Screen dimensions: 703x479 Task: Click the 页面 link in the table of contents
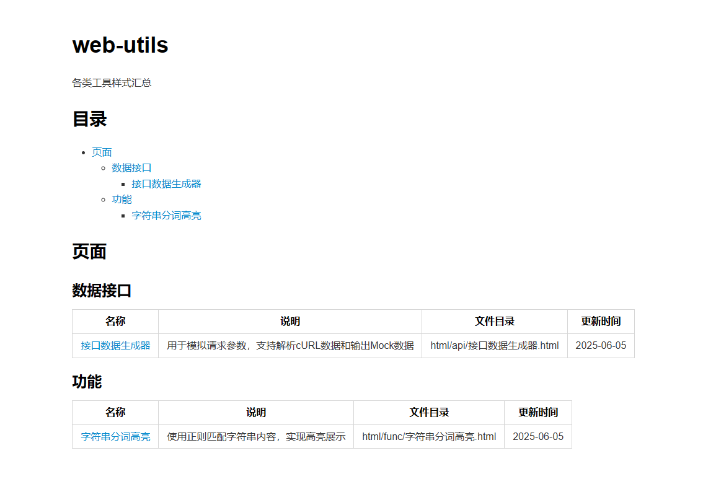(x=102, y=152)
